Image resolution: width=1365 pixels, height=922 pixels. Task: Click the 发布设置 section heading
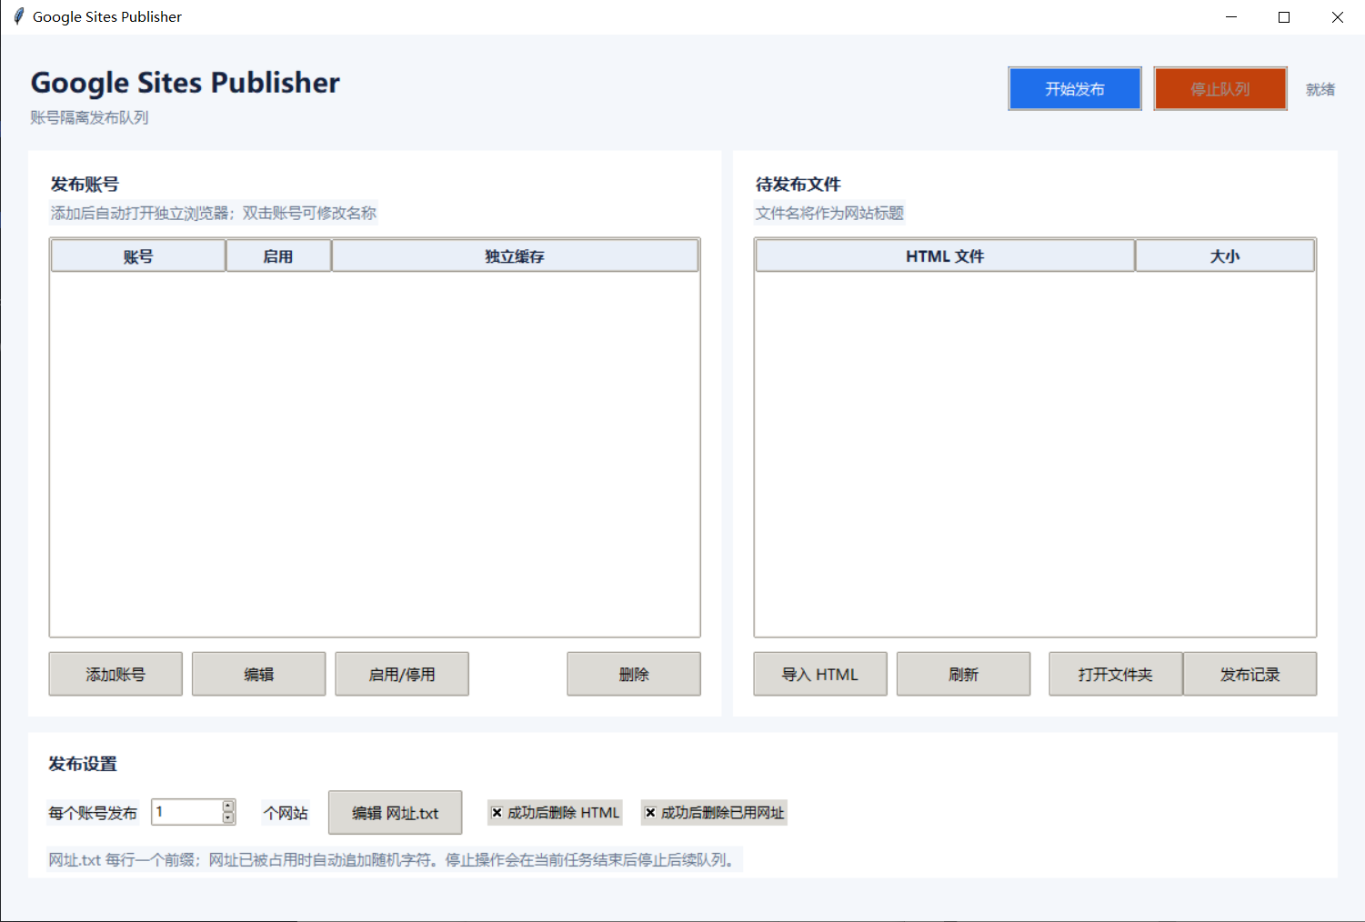83,764
